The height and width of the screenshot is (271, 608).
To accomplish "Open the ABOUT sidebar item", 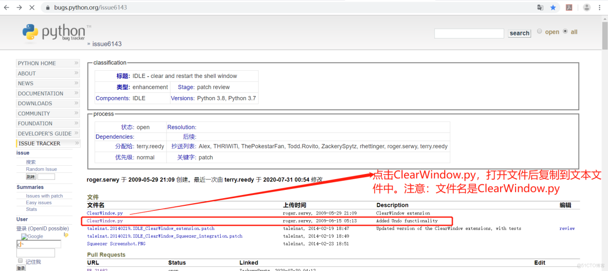I will pos(48,73).
